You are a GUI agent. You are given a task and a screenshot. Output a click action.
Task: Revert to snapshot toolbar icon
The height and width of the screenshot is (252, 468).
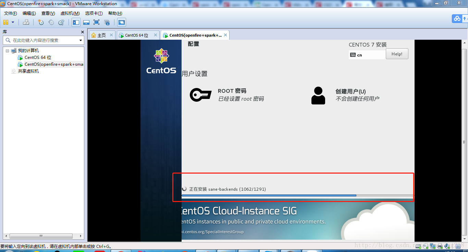(x=51, y=22)
